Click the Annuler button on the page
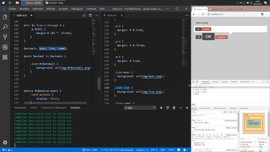270x152 pixels. pyautogui.click(x=206, y=29)
